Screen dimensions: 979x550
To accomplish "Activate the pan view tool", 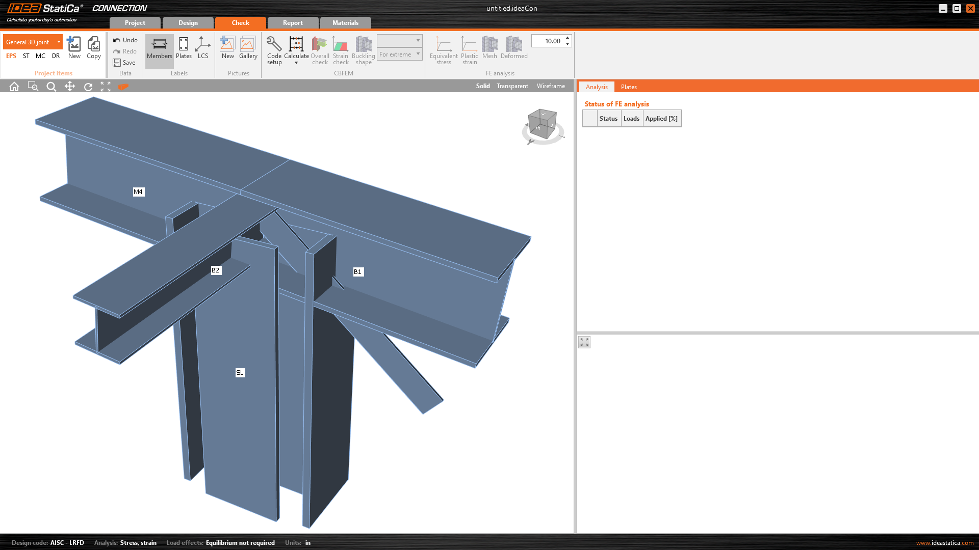I will tap(70, 87).
